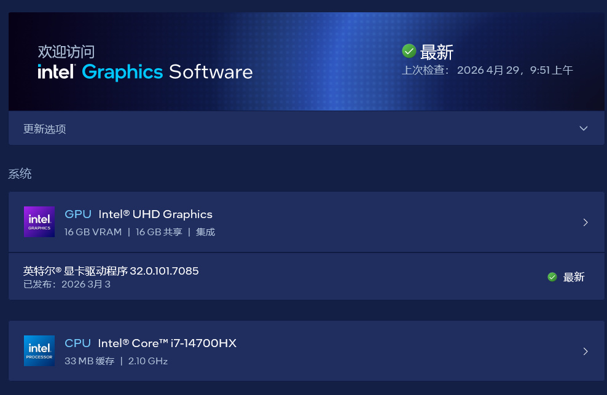Click the driver row green check icon
Screen dimensions: 607x395
click(552, 277)
